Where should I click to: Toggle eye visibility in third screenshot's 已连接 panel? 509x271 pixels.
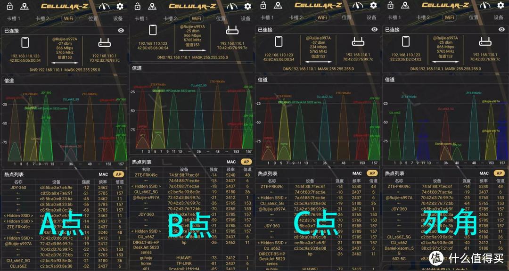coord(374,30)
